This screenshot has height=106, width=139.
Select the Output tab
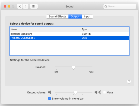coord(75,16)
